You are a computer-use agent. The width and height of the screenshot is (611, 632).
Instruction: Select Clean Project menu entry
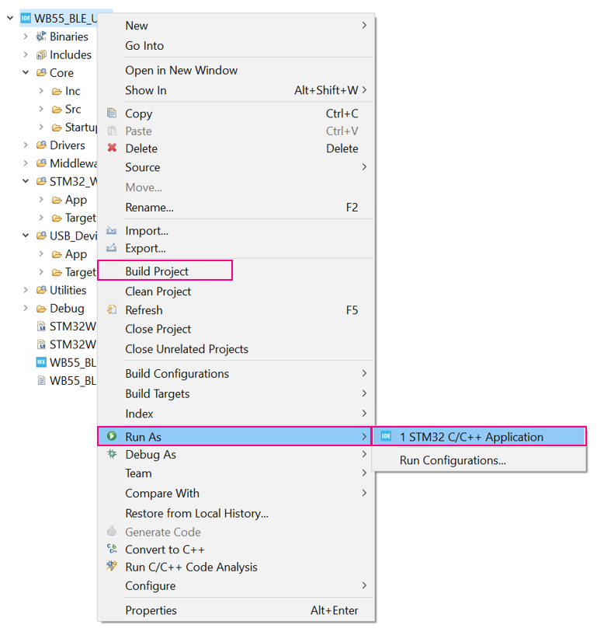click(236, 292)
